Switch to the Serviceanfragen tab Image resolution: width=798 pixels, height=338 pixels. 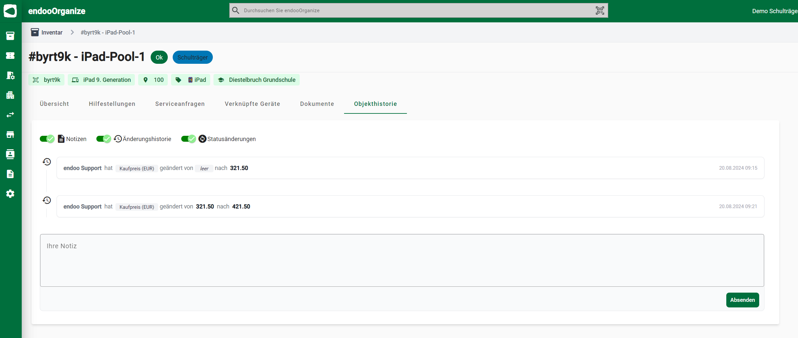point(180,104)
